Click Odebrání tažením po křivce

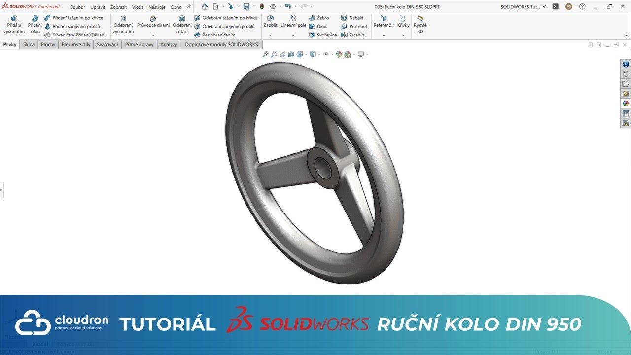[x=226, y=18]
